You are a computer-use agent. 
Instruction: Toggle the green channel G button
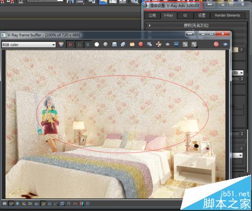79,44
